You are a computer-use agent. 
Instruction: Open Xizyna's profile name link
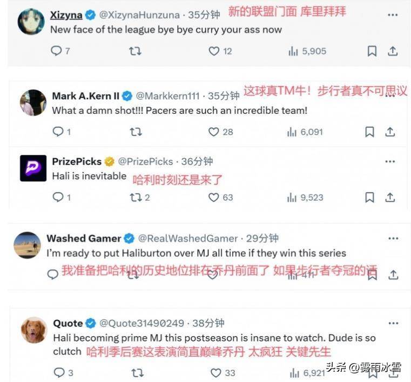(x=66, y=15)
